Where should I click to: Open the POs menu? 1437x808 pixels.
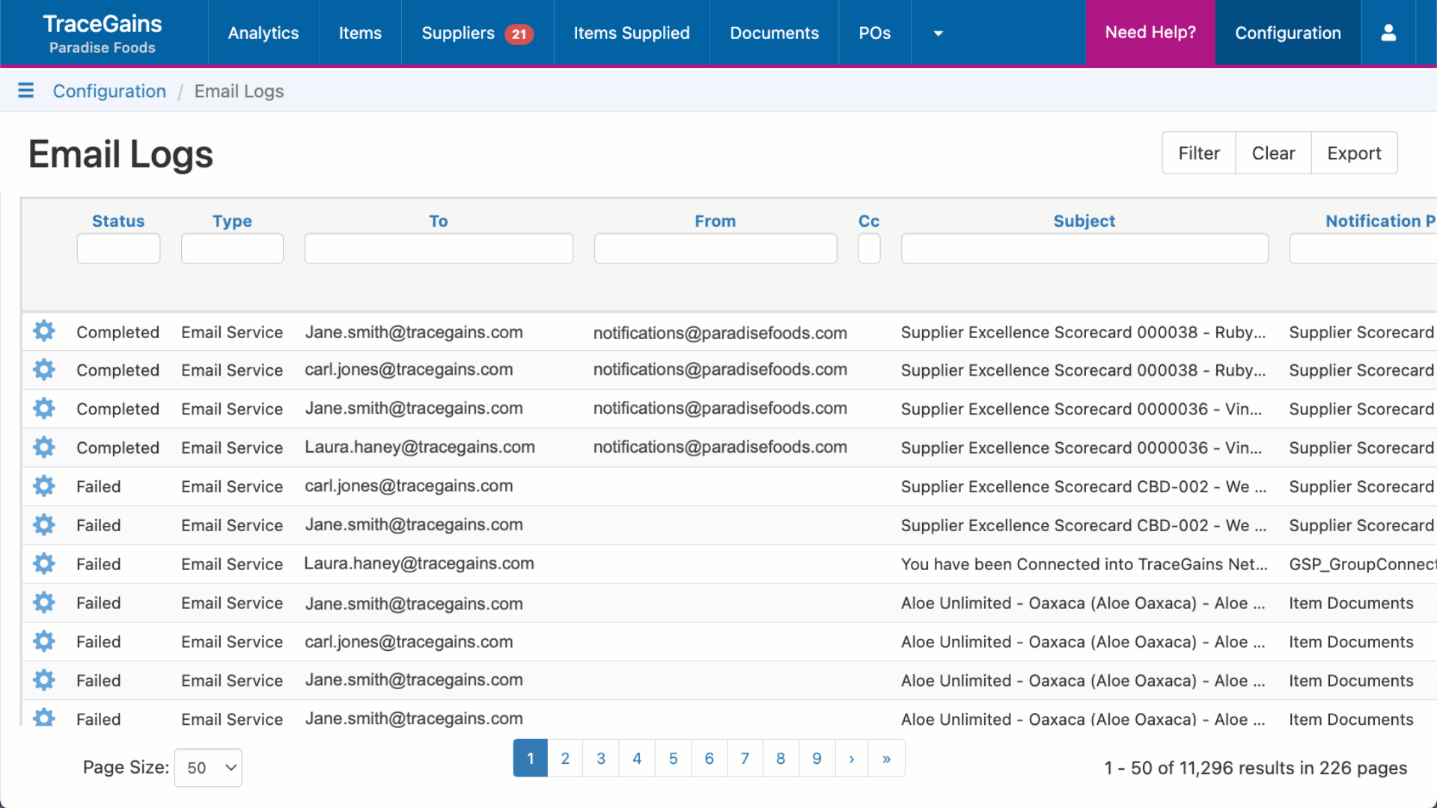coord(874,33)
